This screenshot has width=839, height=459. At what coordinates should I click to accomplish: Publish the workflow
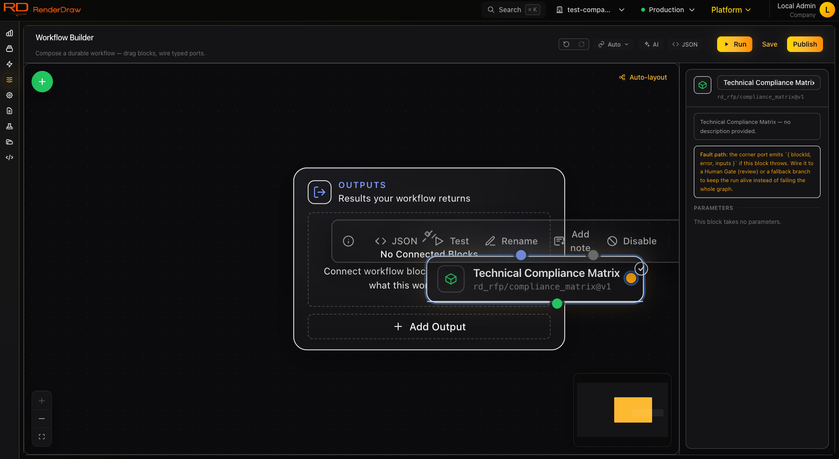click(805, 44)
